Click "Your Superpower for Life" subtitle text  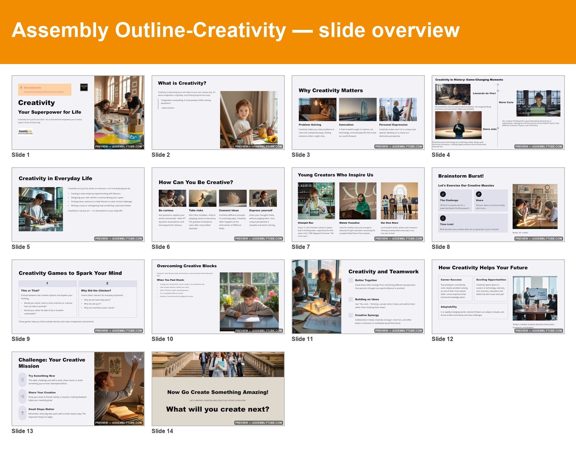(x=50, y=112)
